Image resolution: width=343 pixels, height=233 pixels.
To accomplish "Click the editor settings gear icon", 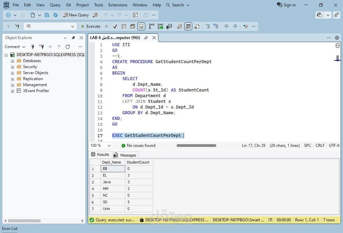I will [337, 38].
